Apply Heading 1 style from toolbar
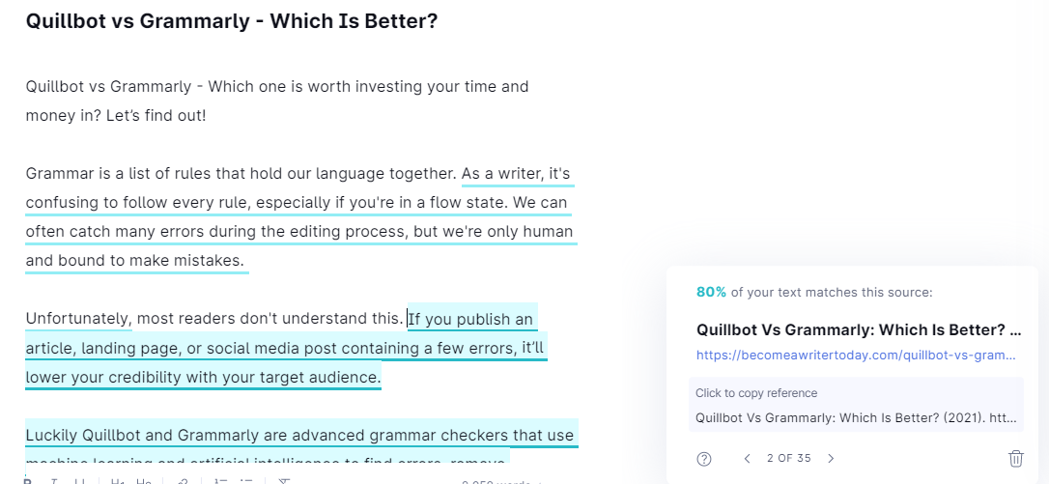Screen dimensions: 1049x484 click(x=117, y=481)
